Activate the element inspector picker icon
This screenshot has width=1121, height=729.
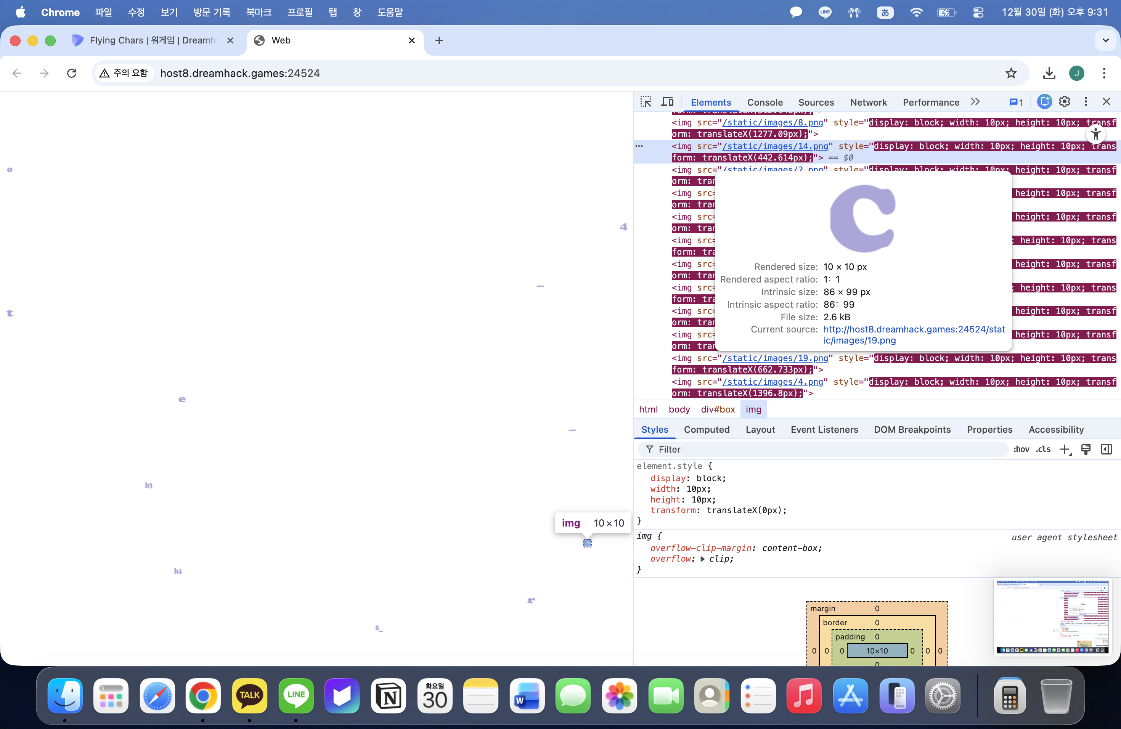646,102
